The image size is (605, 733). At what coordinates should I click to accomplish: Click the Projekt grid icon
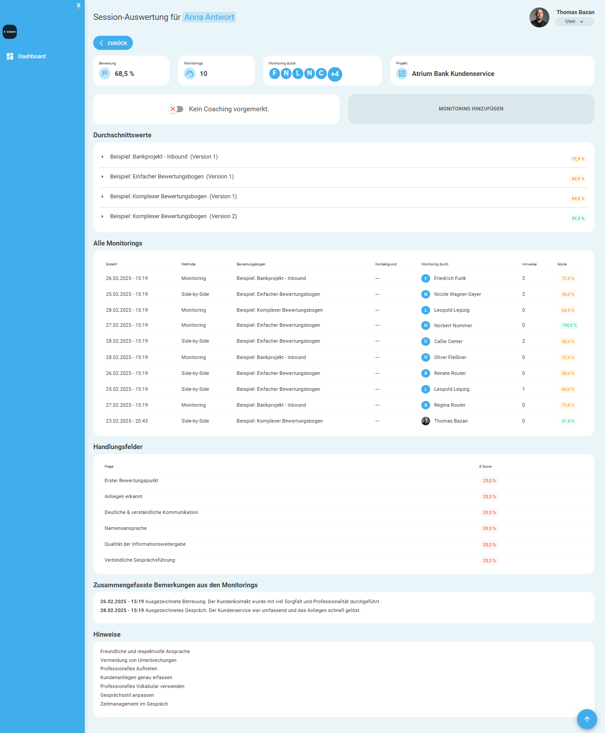coord(402,74)
